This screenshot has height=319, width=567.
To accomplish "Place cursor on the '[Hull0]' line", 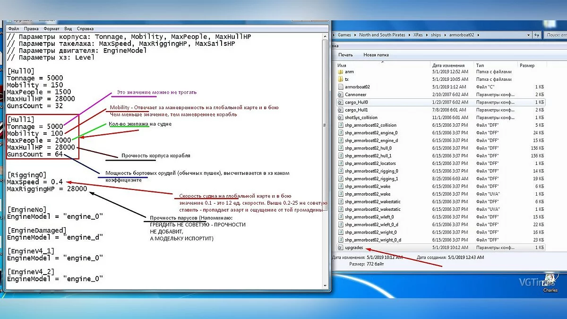I will 20,71.
